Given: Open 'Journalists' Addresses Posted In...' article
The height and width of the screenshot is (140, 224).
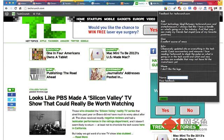Looking at the screenshot, I should (x=123, y=75).
